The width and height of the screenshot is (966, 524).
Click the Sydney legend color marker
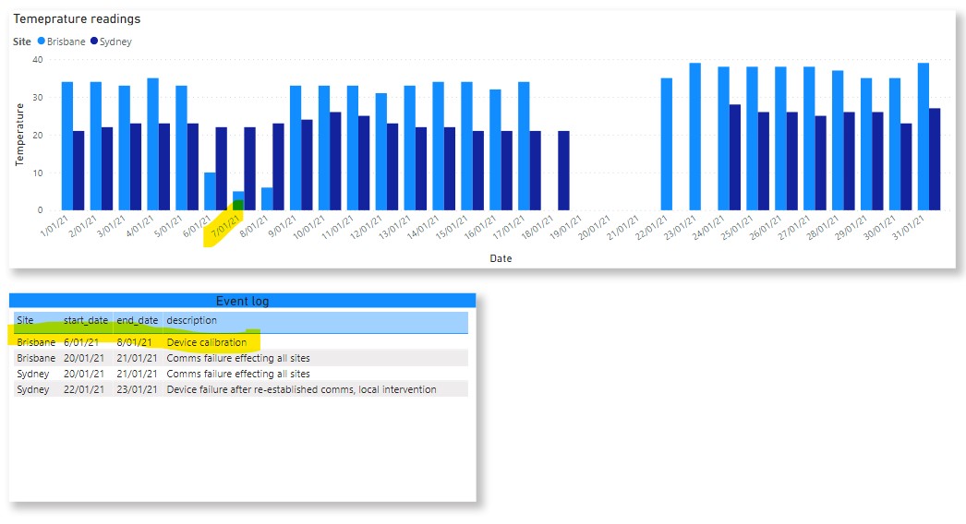[x=92, y=42]
